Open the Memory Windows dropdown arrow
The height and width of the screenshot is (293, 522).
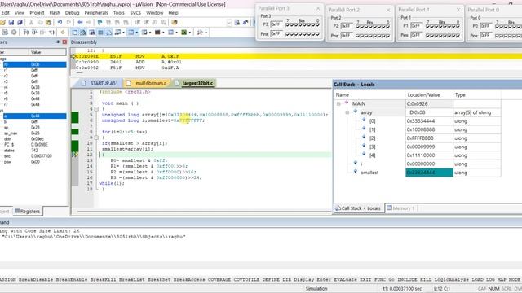coord(137,33)
